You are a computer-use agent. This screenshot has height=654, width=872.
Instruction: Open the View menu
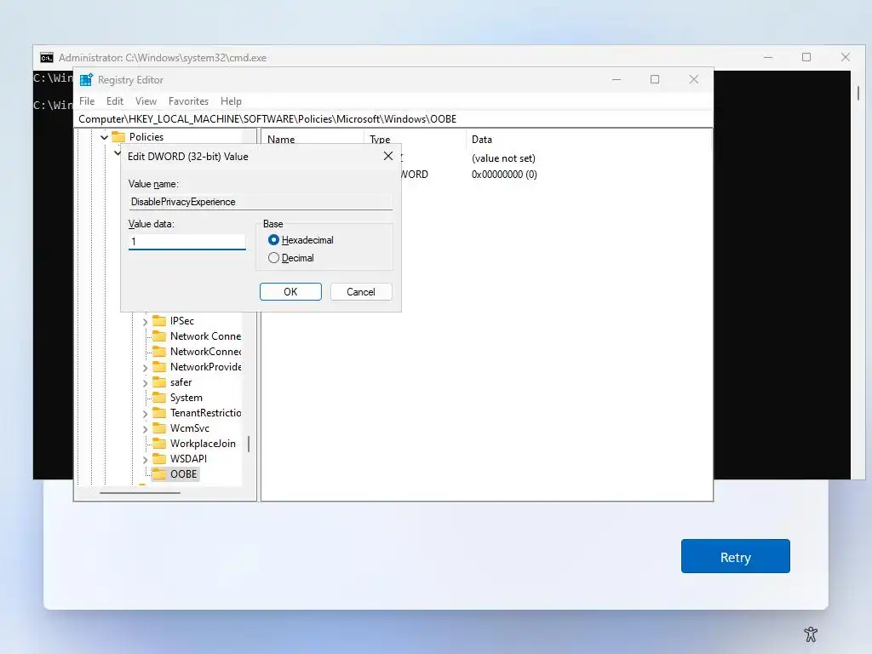146,101
